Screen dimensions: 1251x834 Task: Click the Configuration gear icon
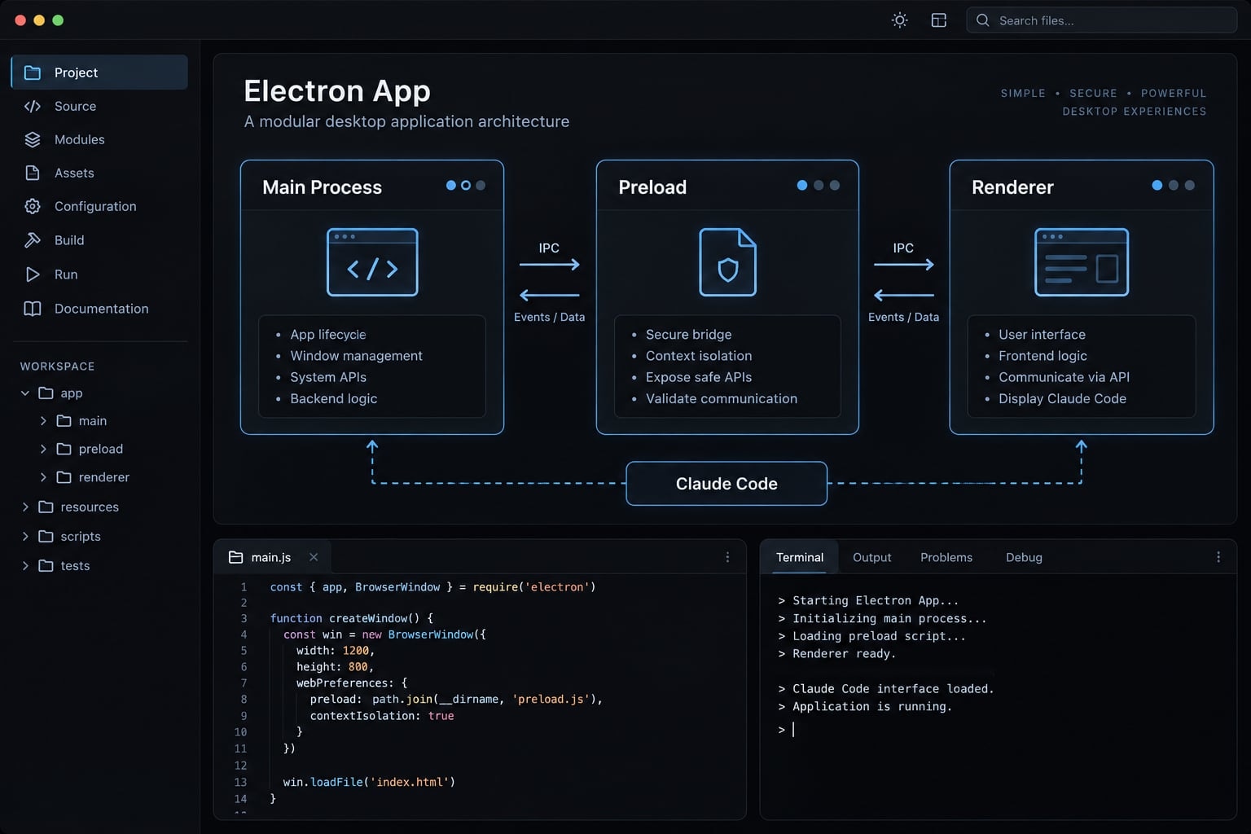click(33, 206)
